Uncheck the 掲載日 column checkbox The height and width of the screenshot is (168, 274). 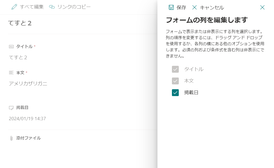click(175, 93)
